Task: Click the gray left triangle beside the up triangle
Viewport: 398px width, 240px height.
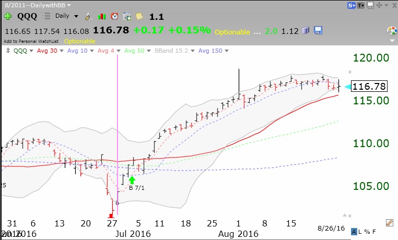Action: [349, 216]
